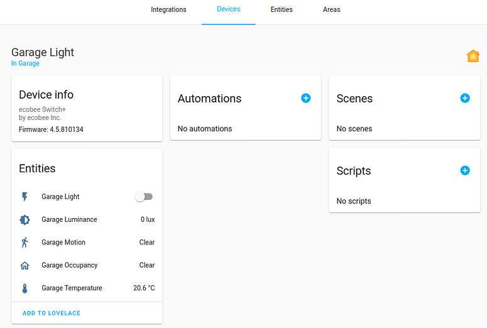This screenshot has width=487, height=328.
Task: Click the ecobee Switch+ model text
Action: pyautogui.click(x=42, y=109)
